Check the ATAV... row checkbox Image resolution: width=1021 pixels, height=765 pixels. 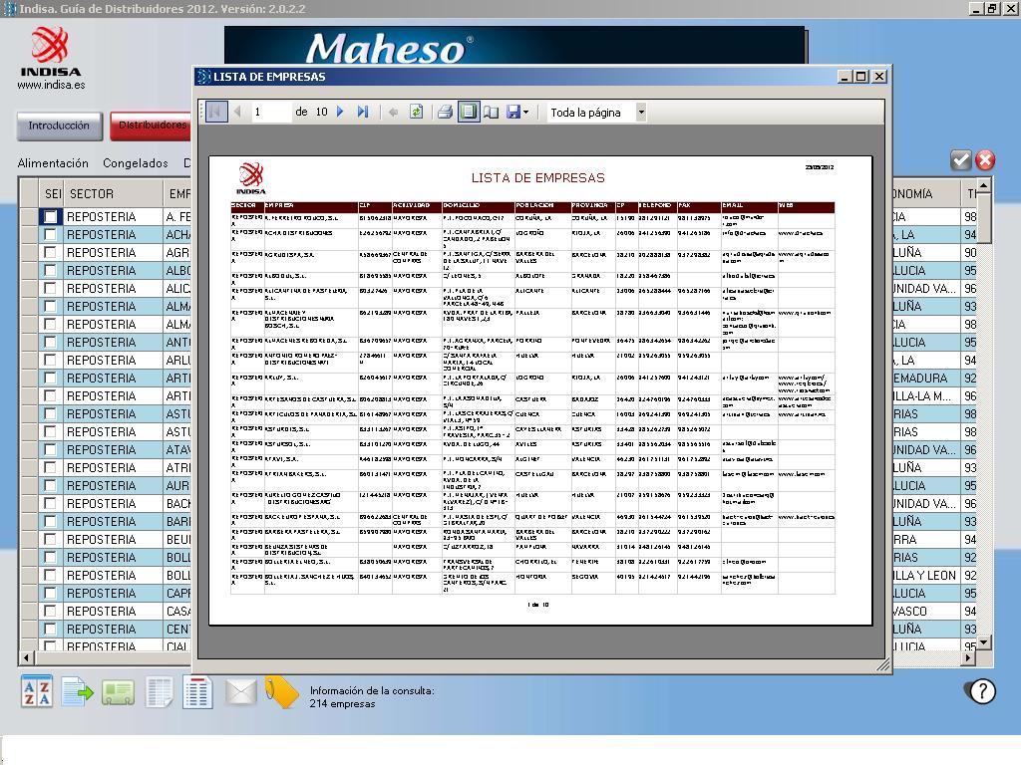tap(50, 449)
